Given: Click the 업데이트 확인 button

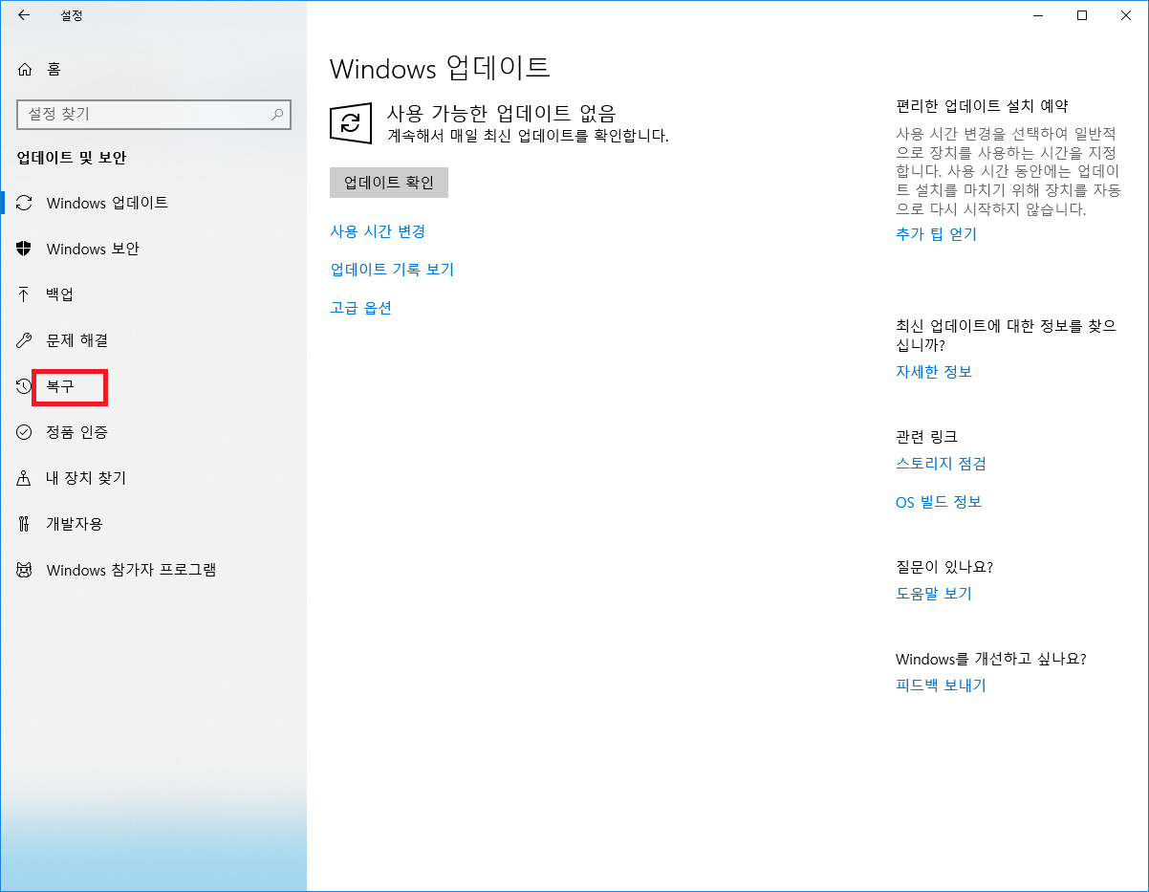Looking at the screenshot, I should (x=389, y=183).
